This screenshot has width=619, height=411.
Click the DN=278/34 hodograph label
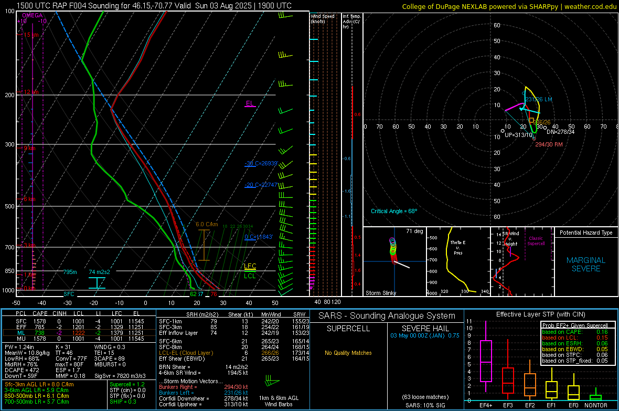point(561,132)
